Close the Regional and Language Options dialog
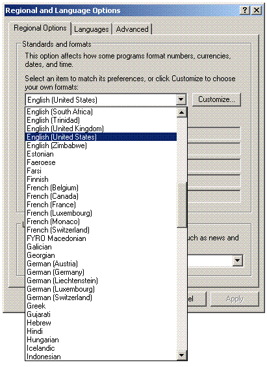267x367 pixels. (x=257, y=10)
